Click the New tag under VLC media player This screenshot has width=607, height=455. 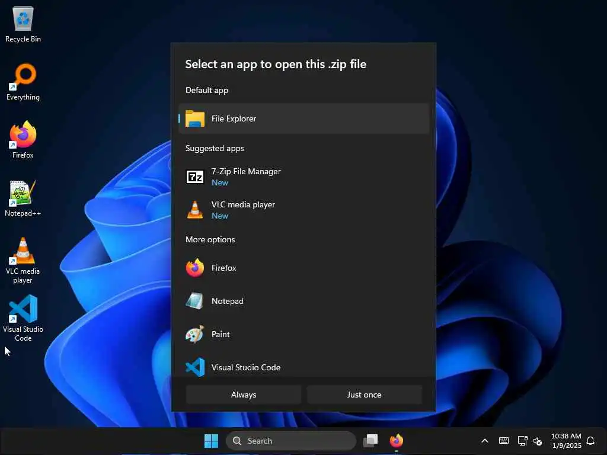point(220,216)
